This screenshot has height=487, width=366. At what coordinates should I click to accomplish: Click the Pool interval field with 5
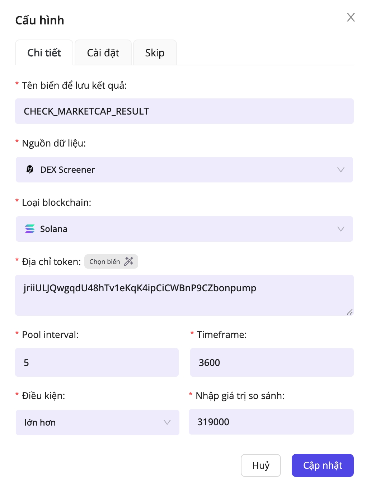pyautogui.click(x=97, y=362)
